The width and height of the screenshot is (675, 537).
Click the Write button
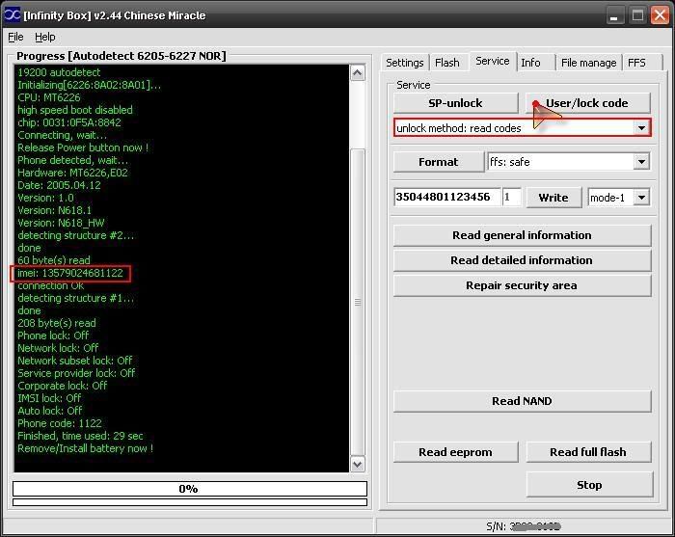tap(553, 198)
